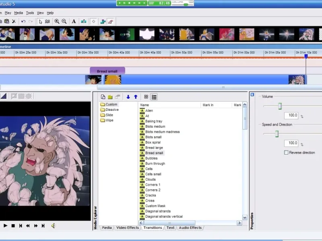Mute audio with the preview speaker icon
The height and width of the screenshot is (241, 322).
(53, 226)
